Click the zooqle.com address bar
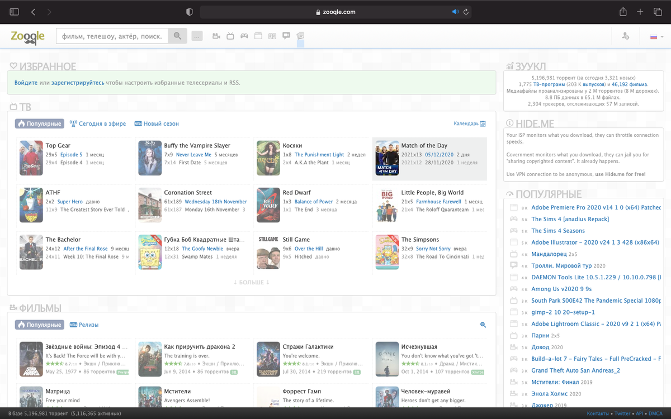Screen dimensions: 671x419 coord(335,12)
